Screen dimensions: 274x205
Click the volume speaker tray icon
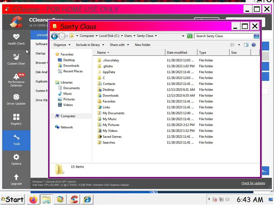point(227,199)
